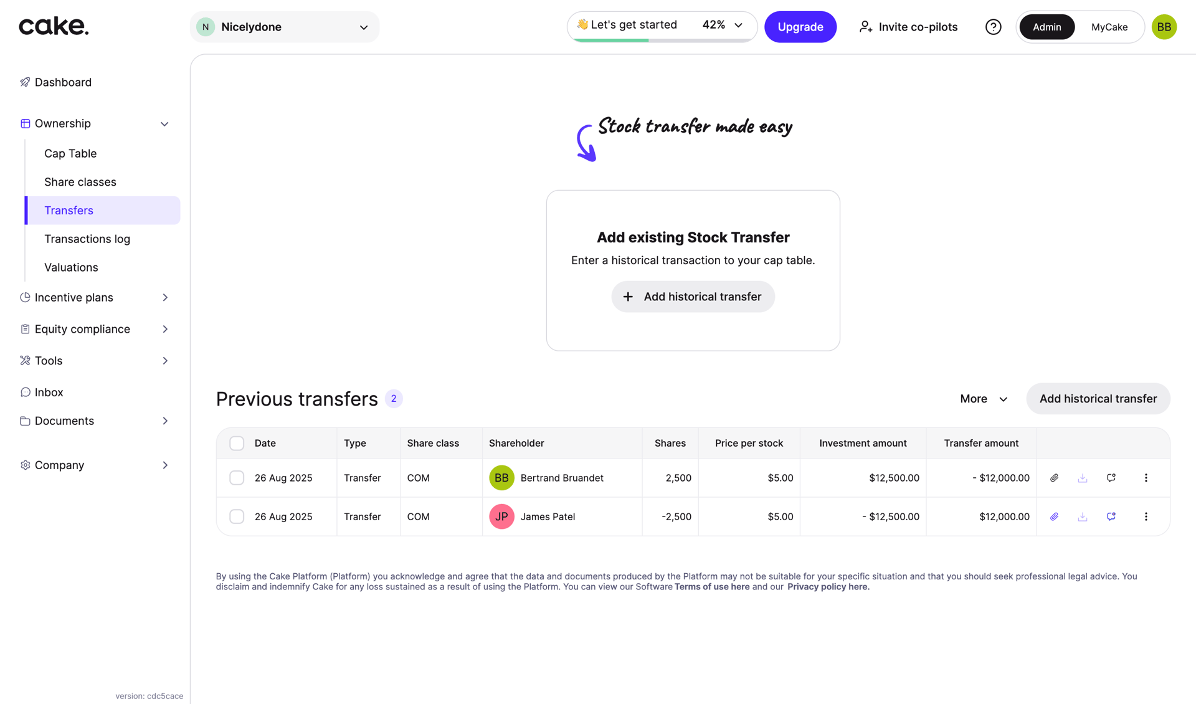Open three-dot menu for James Patel transfer
Screen dimensions: 1196x704
pos(1146,516)
